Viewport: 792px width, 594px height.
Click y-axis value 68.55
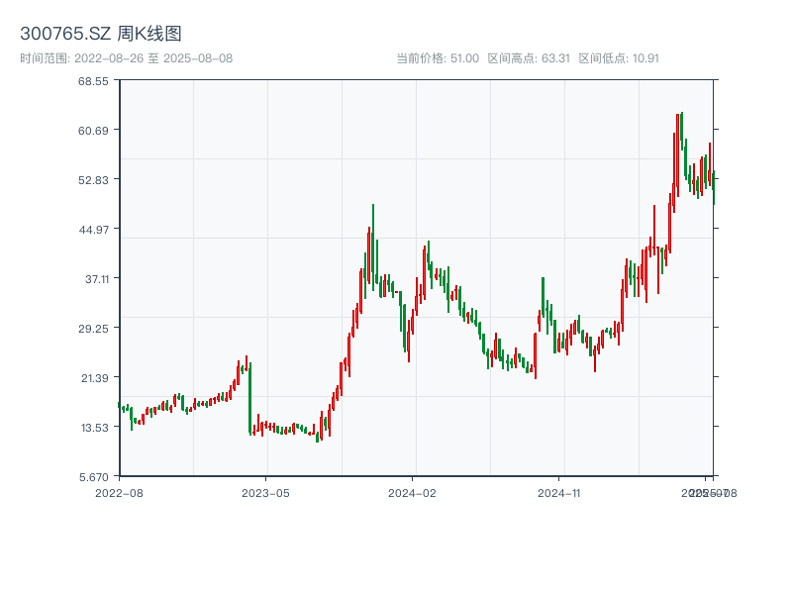coord(93,81)
